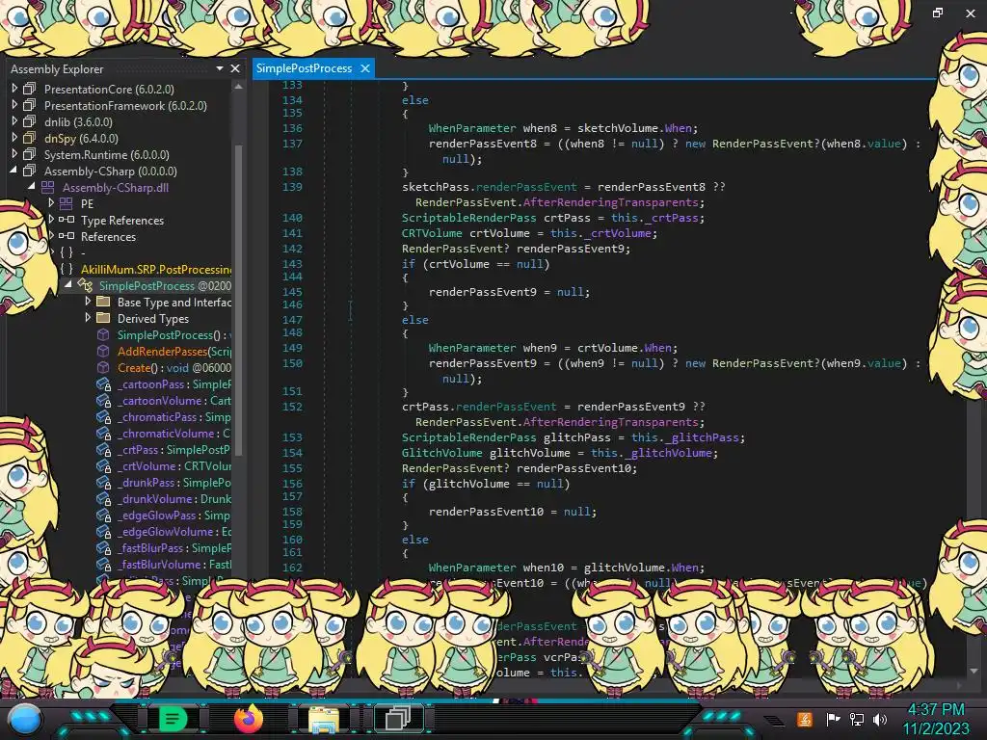Close the SimplePostProcess tab
The image size is (987, 740).
365,68
